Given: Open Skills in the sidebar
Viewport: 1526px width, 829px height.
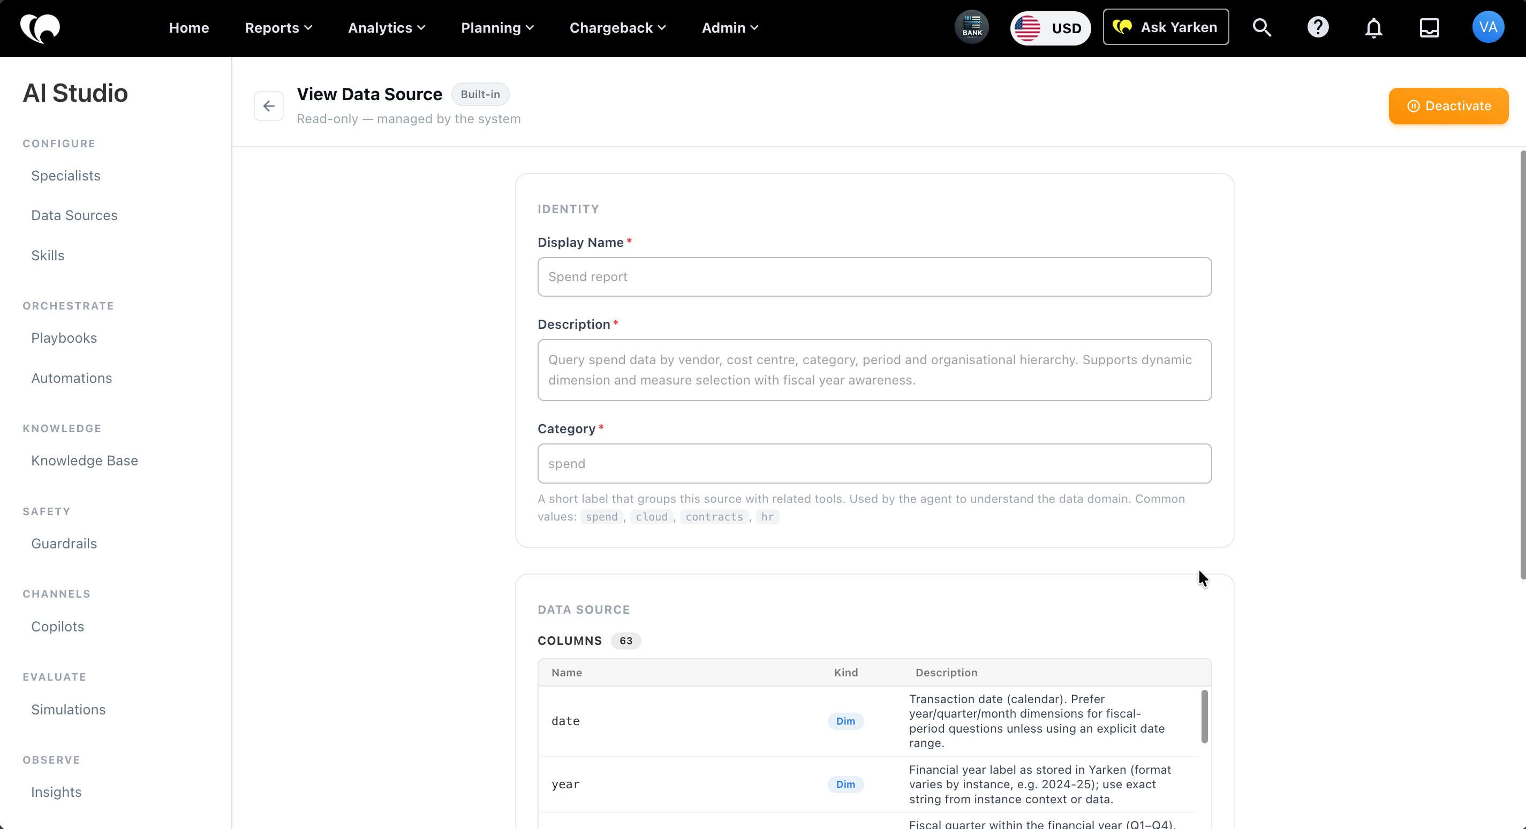Looking at the screenshot, I should (48, 255).
